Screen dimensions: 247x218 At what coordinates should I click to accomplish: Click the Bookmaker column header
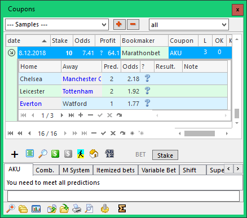[x=144, y=41]
